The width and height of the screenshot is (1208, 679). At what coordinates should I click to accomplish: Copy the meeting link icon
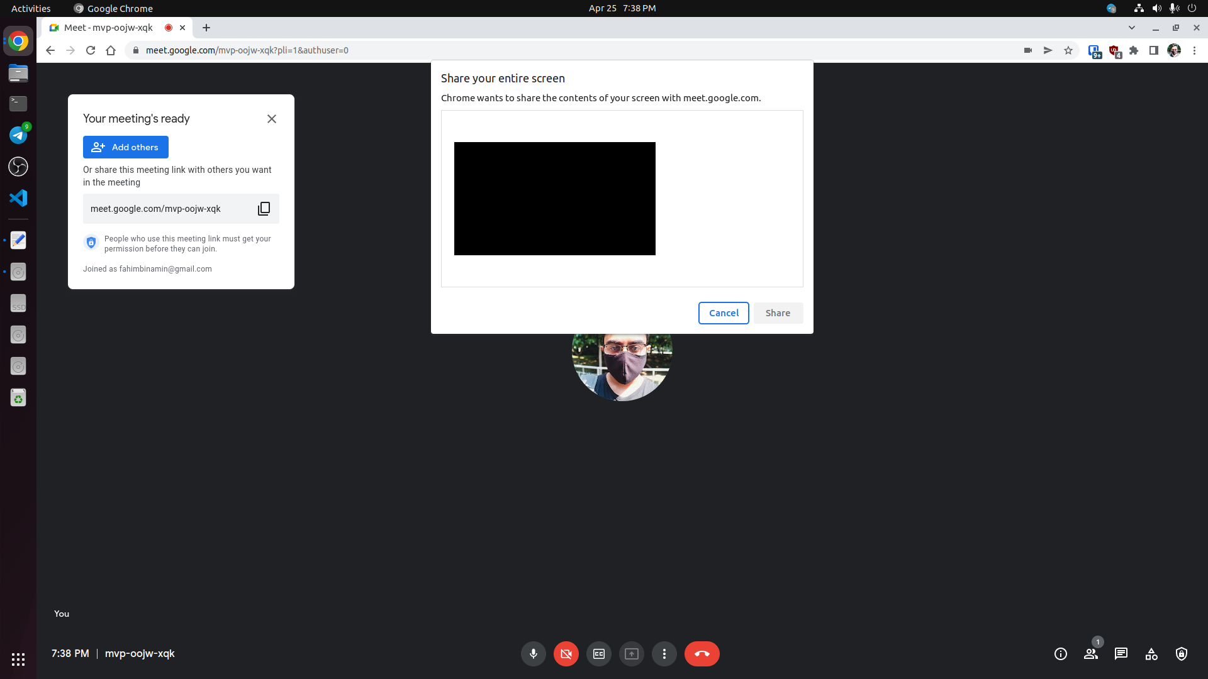click(x=264, y=209)
